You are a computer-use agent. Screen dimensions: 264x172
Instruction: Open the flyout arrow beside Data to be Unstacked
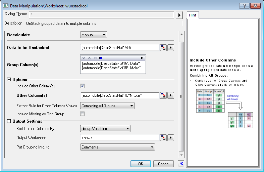click(170, 48)
